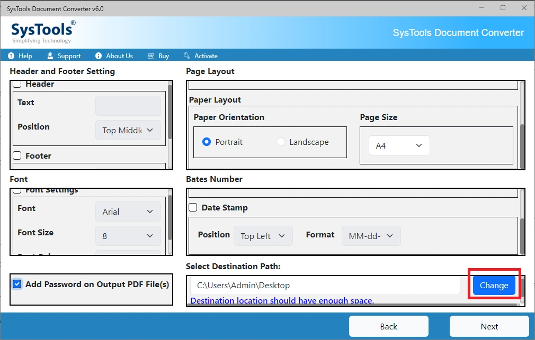Click the Header and Footer panel scrollbar

point(170,113)
